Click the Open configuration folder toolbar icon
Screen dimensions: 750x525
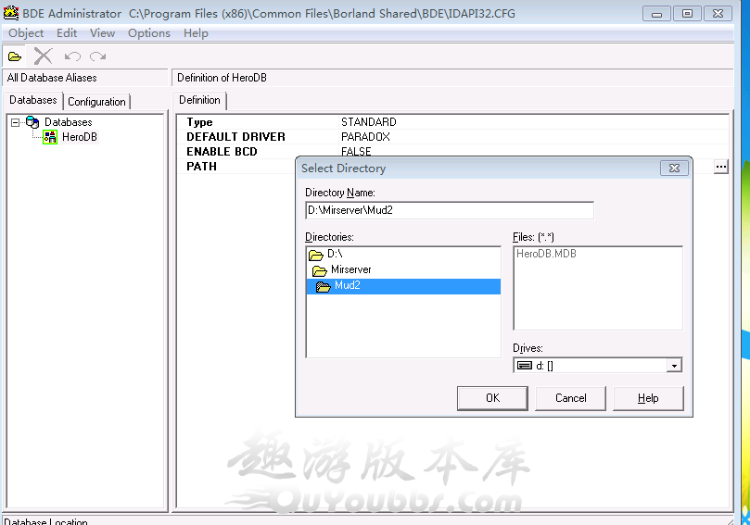tap(15, 56)
